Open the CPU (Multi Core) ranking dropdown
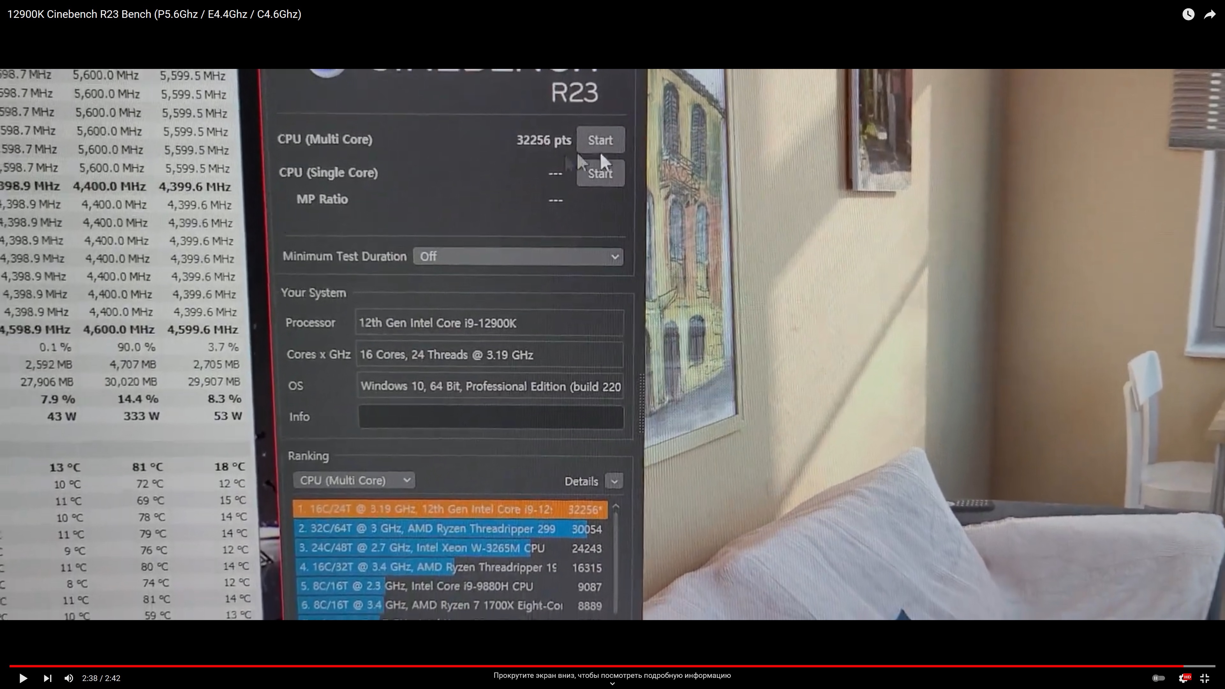 354,480
